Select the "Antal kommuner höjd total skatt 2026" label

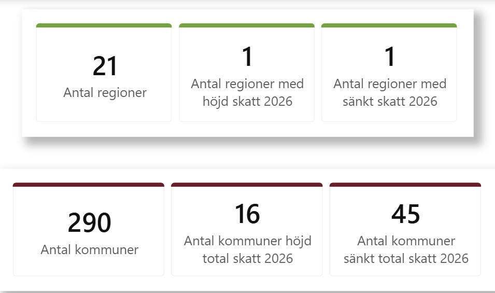tap(247, 249)
